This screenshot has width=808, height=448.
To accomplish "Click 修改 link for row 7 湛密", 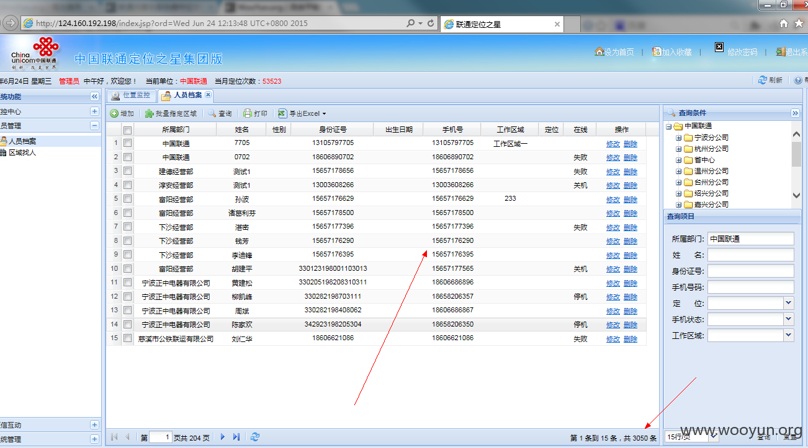I will coord(613,227).
